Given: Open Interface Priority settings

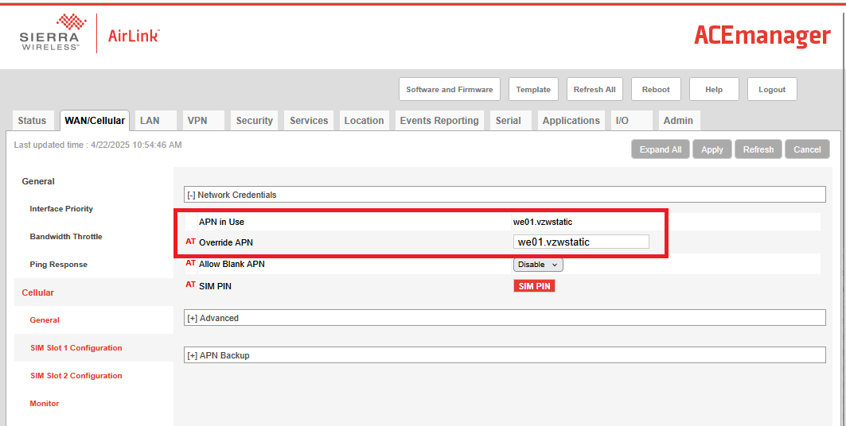Looking at the screenshot, I should pyautogui.click(x=61, y=209).
